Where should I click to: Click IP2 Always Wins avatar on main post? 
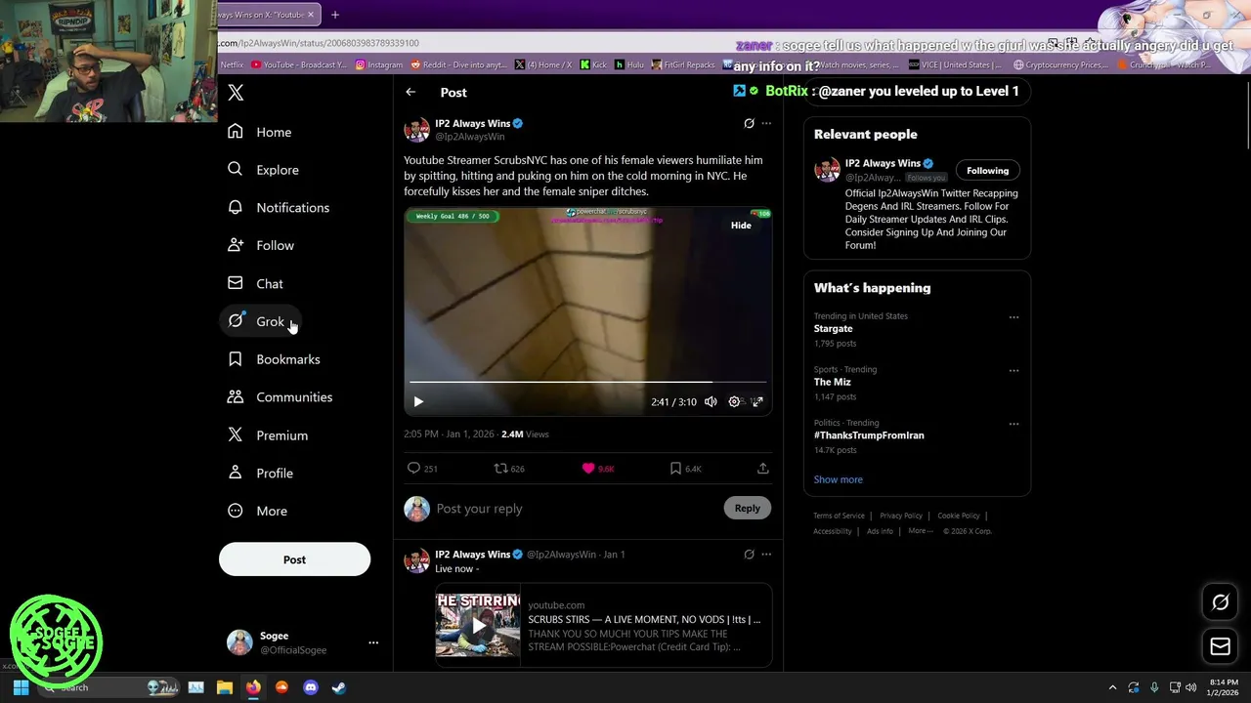[x=417, y=130]
